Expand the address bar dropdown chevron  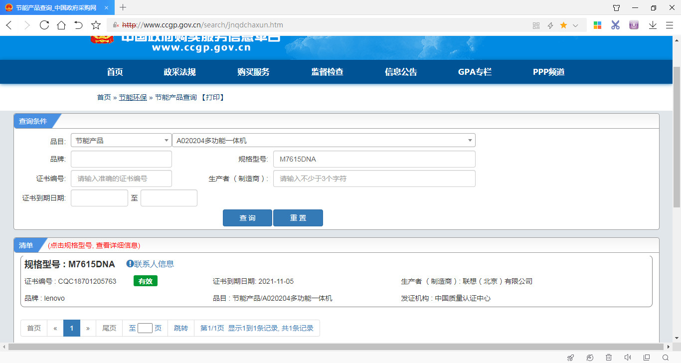[575, 25]
